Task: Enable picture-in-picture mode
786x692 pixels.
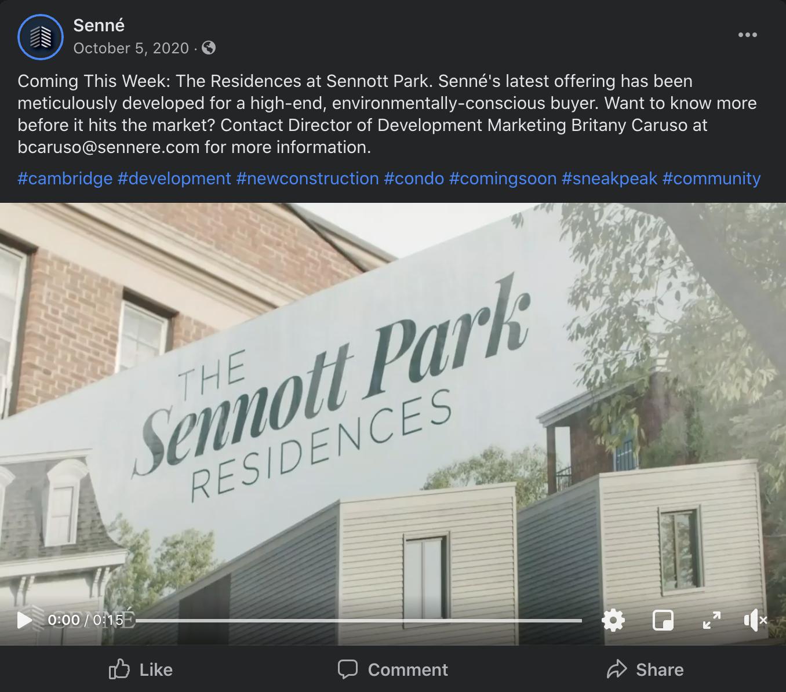Action: click(663, 620)
